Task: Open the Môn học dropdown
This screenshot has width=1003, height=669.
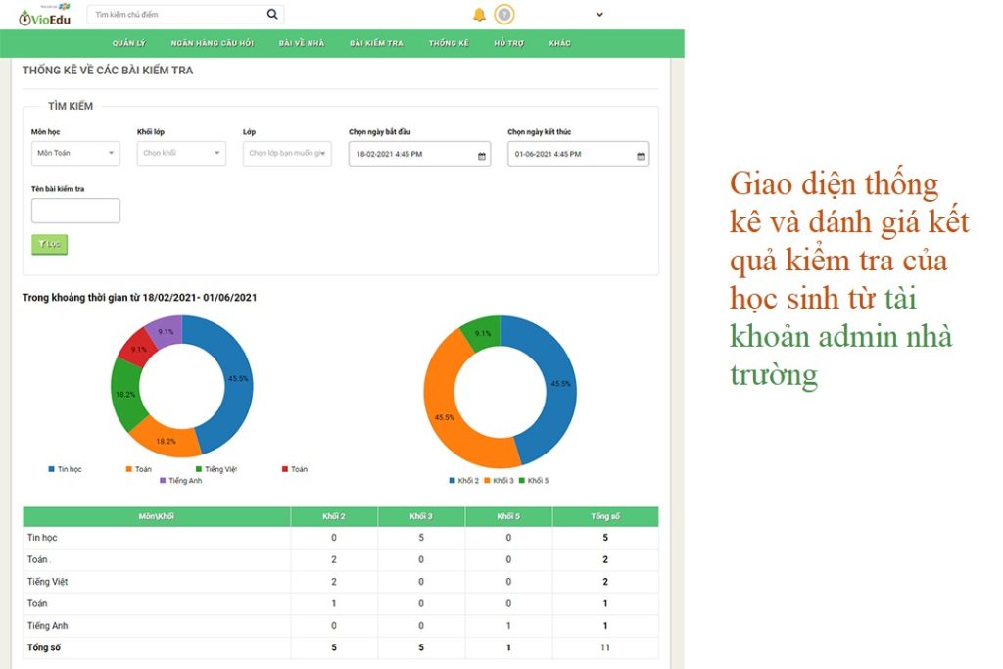Action: [x=75, y=154]
